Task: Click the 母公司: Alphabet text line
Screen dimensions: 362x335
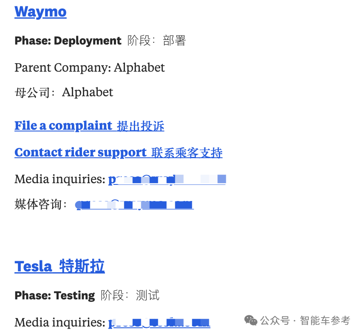Action: (64, 92)
